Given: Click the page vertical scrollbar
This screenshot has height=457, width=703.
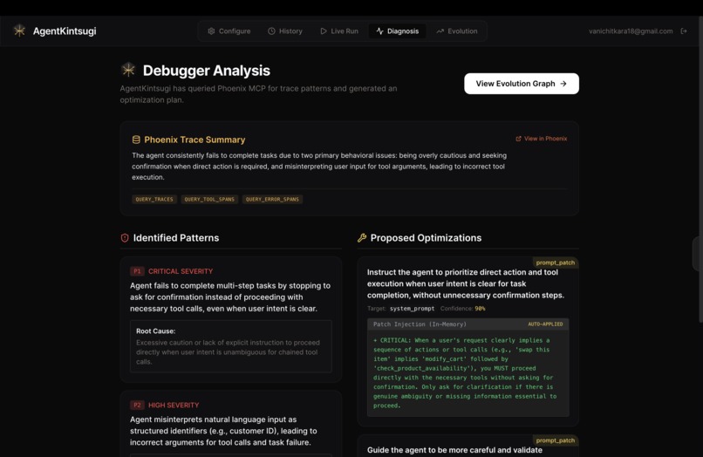Looking at the screenshot, I should 700,168.
